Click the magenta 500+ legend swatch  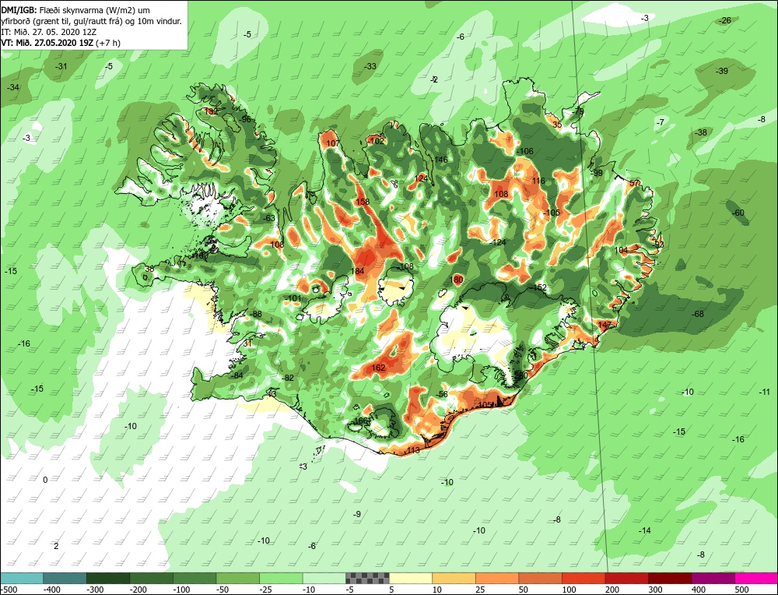[756, 578]
